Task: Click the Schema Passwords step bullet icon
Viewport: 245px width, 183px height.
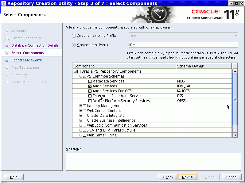Action: (x=7, y=60)
